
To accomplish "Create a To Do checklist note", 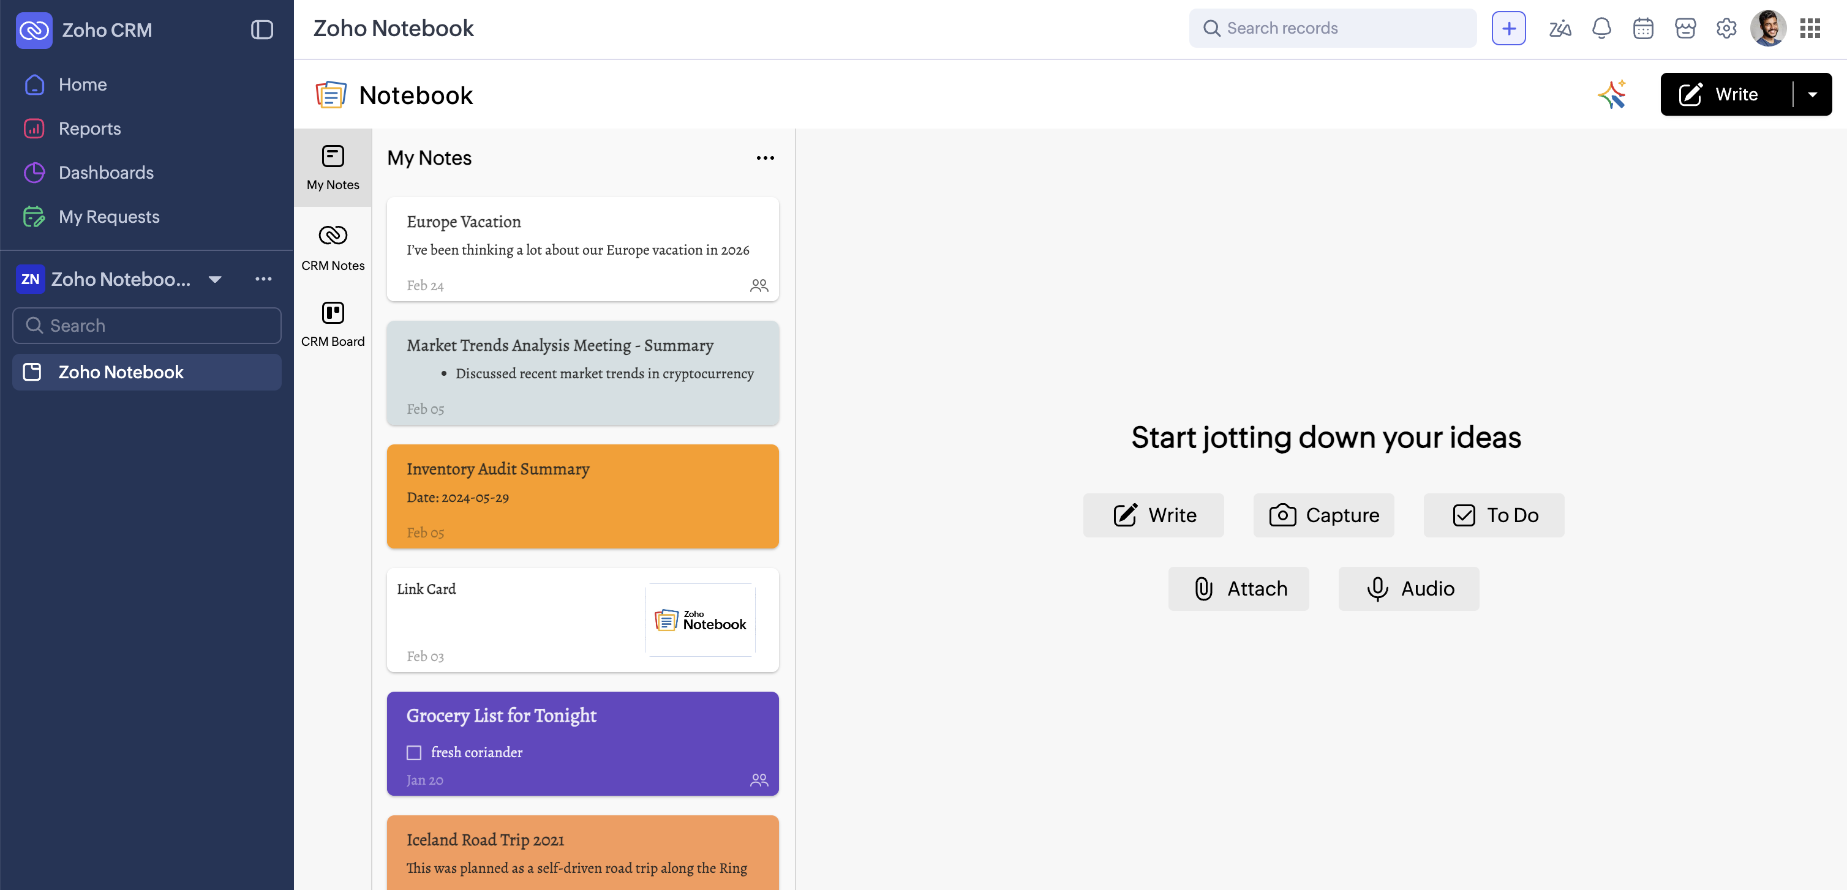I will click(x=1494, y=515).
